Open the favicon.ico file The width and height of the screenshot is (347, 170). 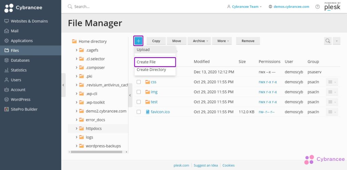coord(160,112)
